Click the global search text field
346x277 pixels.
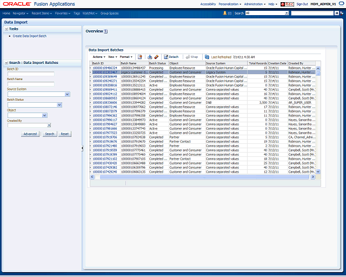312,13
